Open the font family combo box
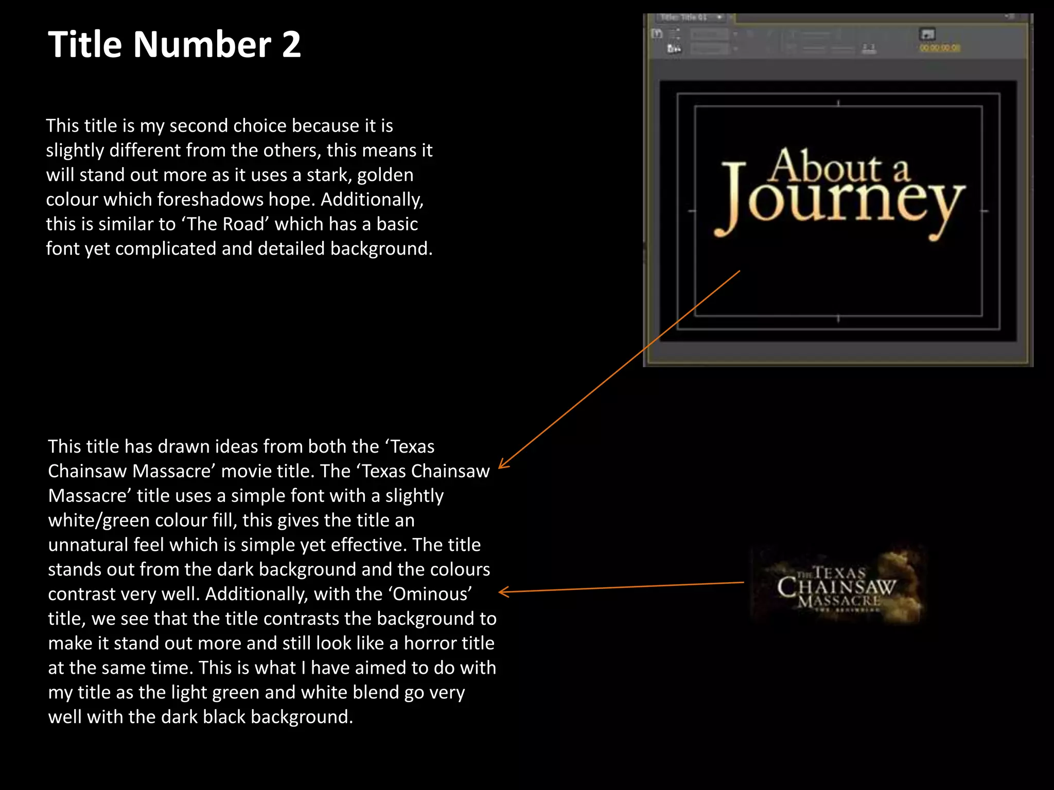Screen dimensions: 1054x790 [x=709, y=34]
